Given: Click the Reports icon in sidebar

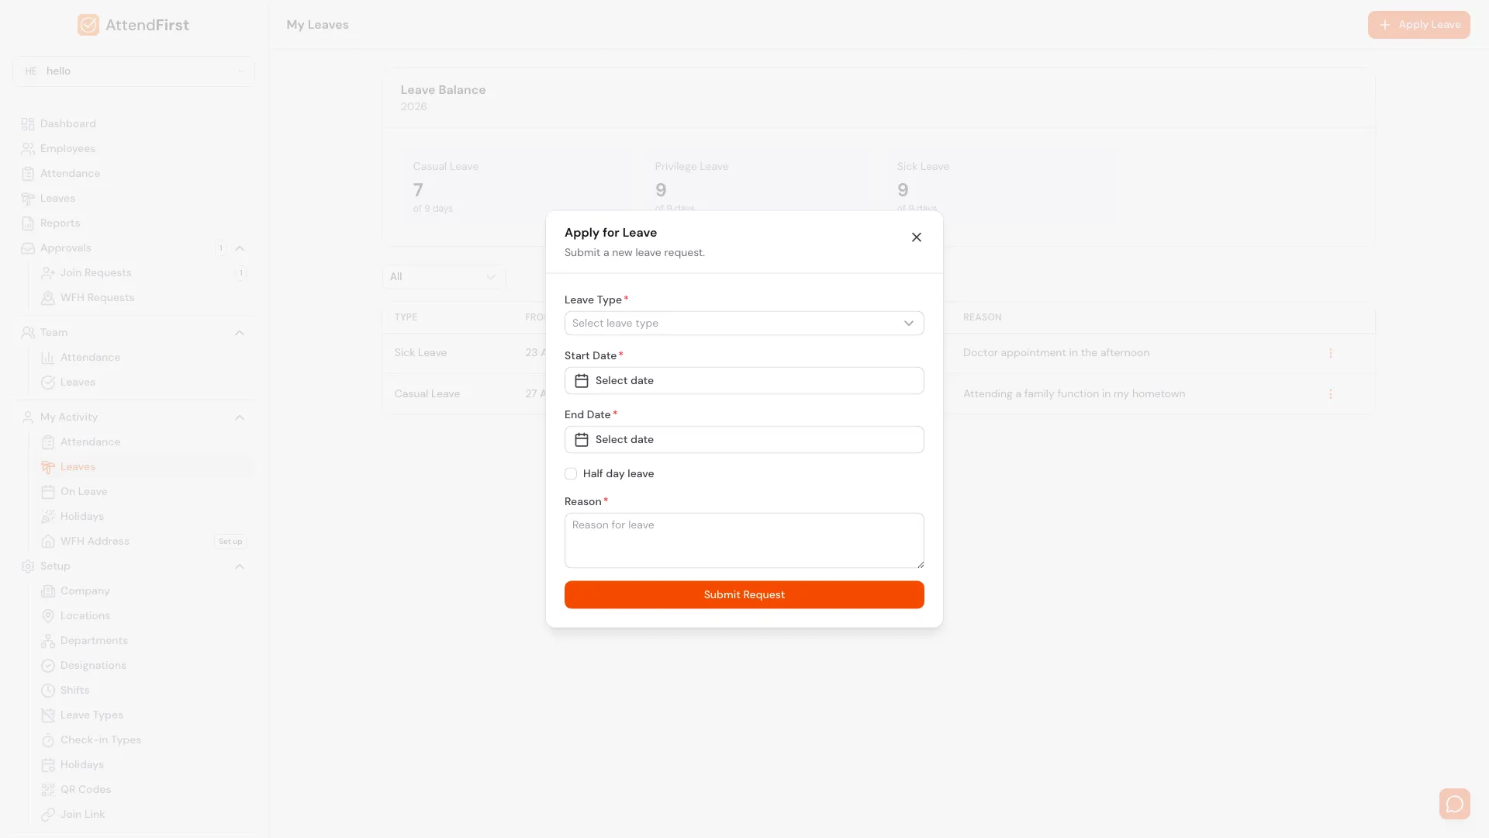Looking at the screenshot, I should (28, 223).
